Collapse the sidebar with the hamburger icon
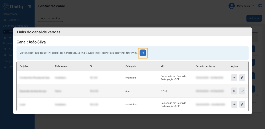 tap(30, 6)
